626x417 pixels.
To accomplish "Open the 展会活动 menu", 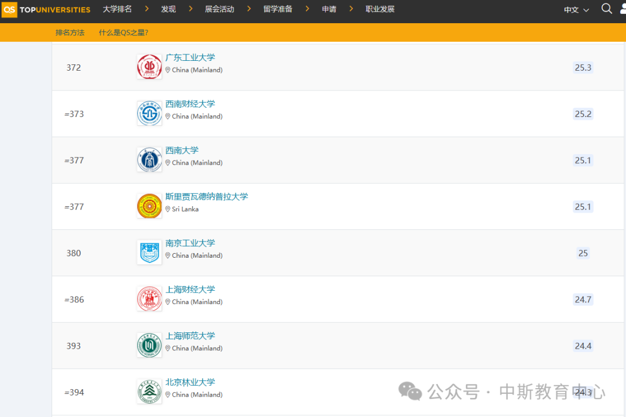I will [x=219, y=9].
